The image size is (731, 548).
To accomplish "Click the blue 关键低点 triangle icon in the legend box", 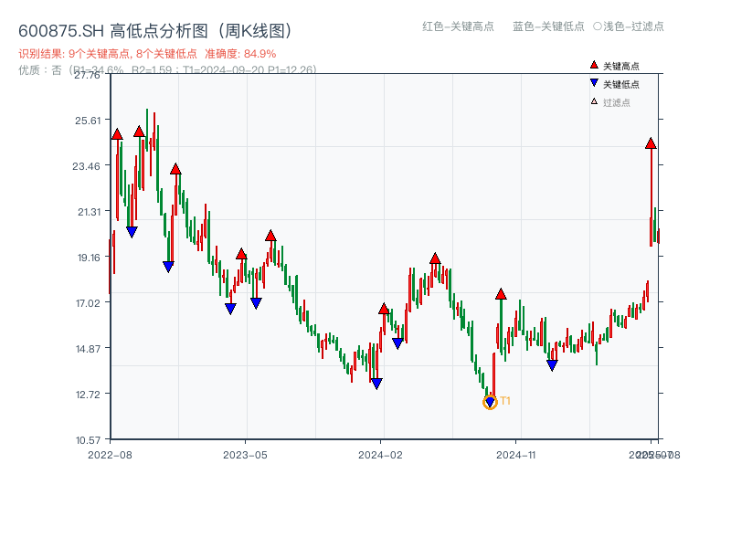I will 594,82.
